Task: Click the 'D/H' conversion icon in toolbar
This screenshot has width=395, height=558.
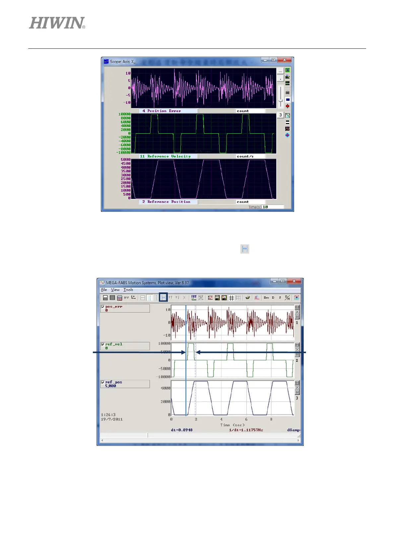Action: pos(287,298)
